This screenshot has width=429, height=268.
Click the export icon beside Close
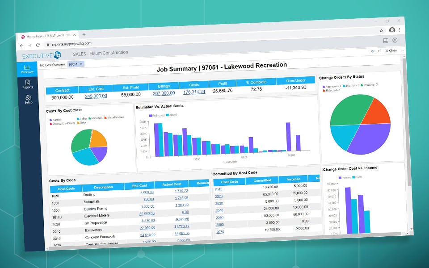(379, 51)
